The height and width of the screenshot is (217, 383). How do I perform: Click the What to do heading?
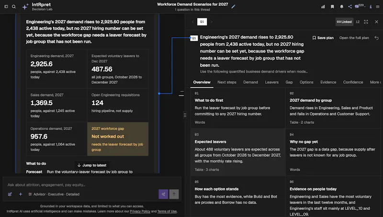(36, 163)
